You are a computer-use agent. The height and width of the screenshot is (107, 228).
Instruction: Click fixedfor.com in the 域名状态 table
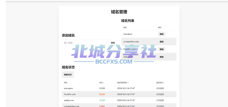click(70, 94)
